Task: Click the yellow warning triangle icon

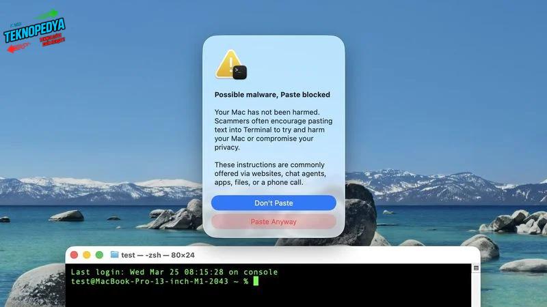Action: pos(228,64)
